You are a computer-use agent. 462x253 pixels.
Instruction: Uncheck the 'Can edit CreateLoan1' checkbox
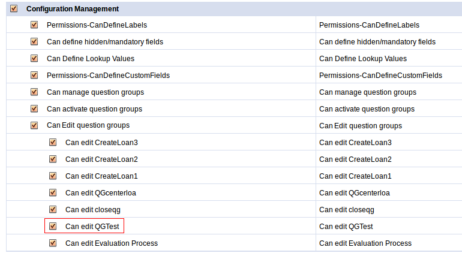53,176
